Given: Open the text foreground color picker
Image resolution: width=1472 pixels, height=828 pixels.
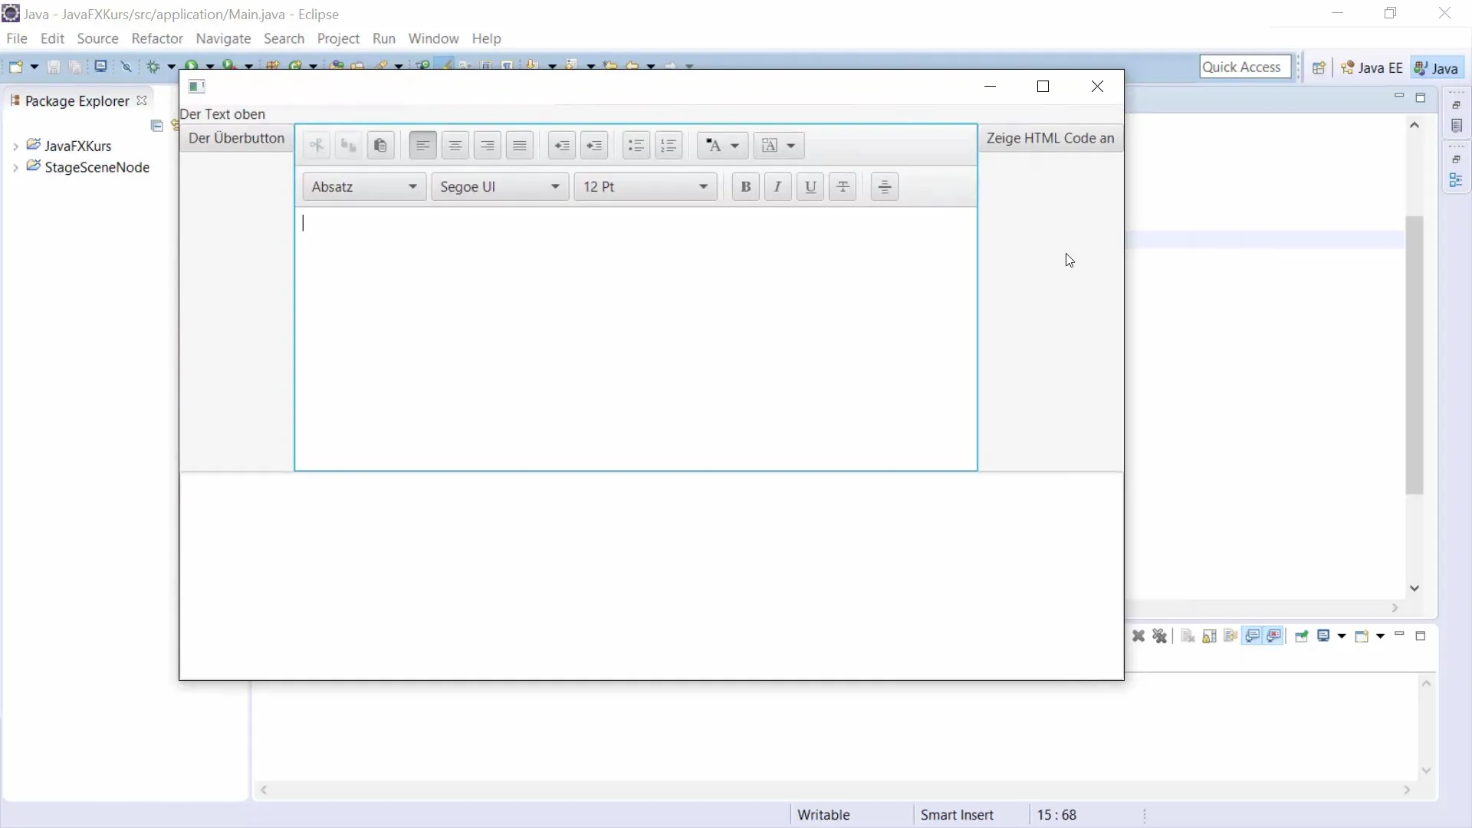Looking at the screenshot, I should (722, 146).
